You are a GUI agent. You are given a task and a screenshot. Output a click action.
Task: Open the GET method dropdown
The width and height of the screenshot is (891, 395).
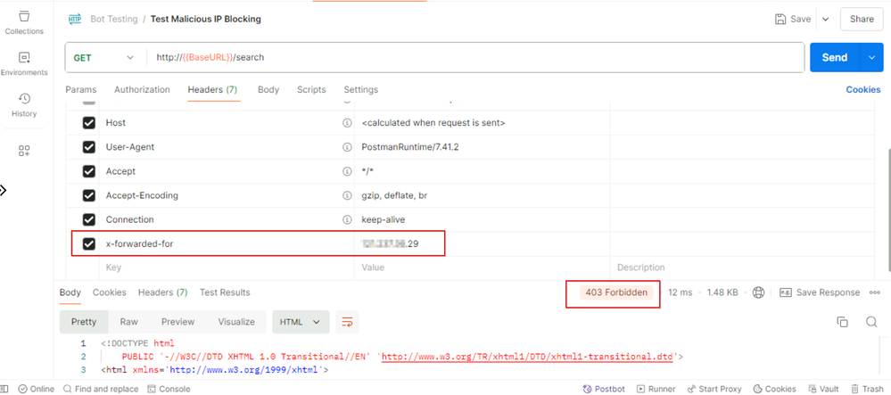(x=104, y=57)
